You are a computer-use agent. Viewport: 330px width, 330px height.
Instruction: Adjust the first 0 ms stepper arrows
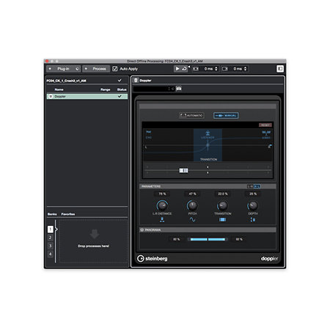tap(216, 69)
